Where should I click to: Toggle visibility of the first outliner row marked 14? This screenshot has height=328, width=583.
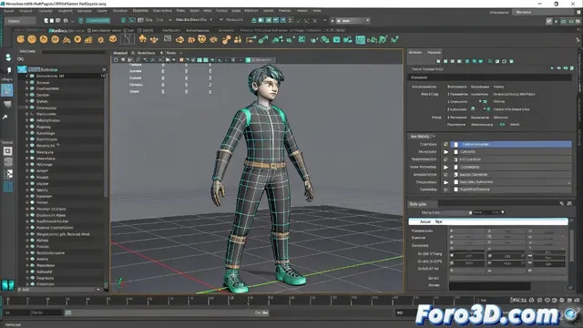32,76
